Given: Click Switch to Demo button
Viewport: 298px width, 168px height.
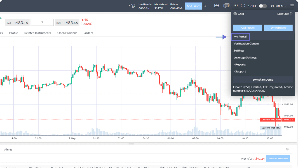Looking at the screenshot, I should pyautogui.click(x=263, y=80).
